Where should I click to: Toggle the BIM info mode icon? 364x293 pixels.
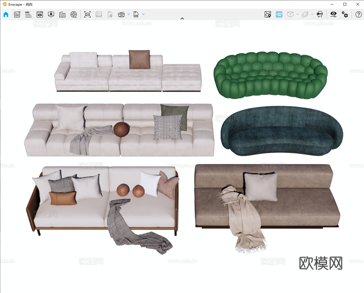tap(28, 14)
